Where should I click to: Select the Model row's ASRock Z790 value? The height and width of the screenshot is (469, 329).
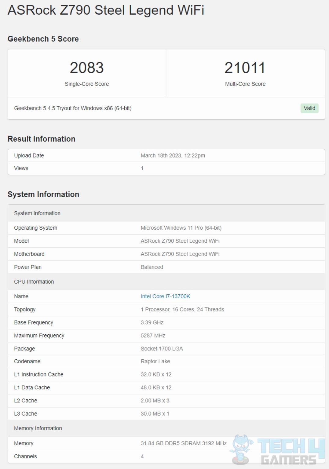click(180, 241)
